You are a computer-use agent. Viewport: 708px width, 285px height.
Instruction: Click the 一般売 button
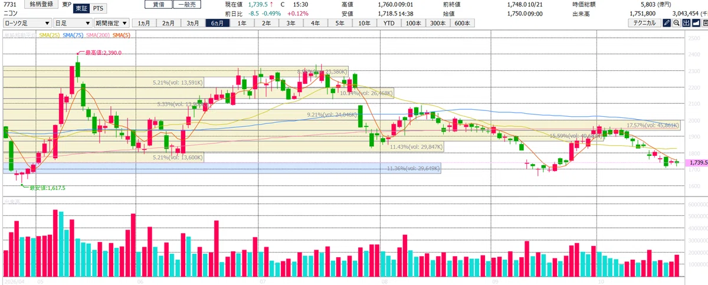[x=188, y=4]
